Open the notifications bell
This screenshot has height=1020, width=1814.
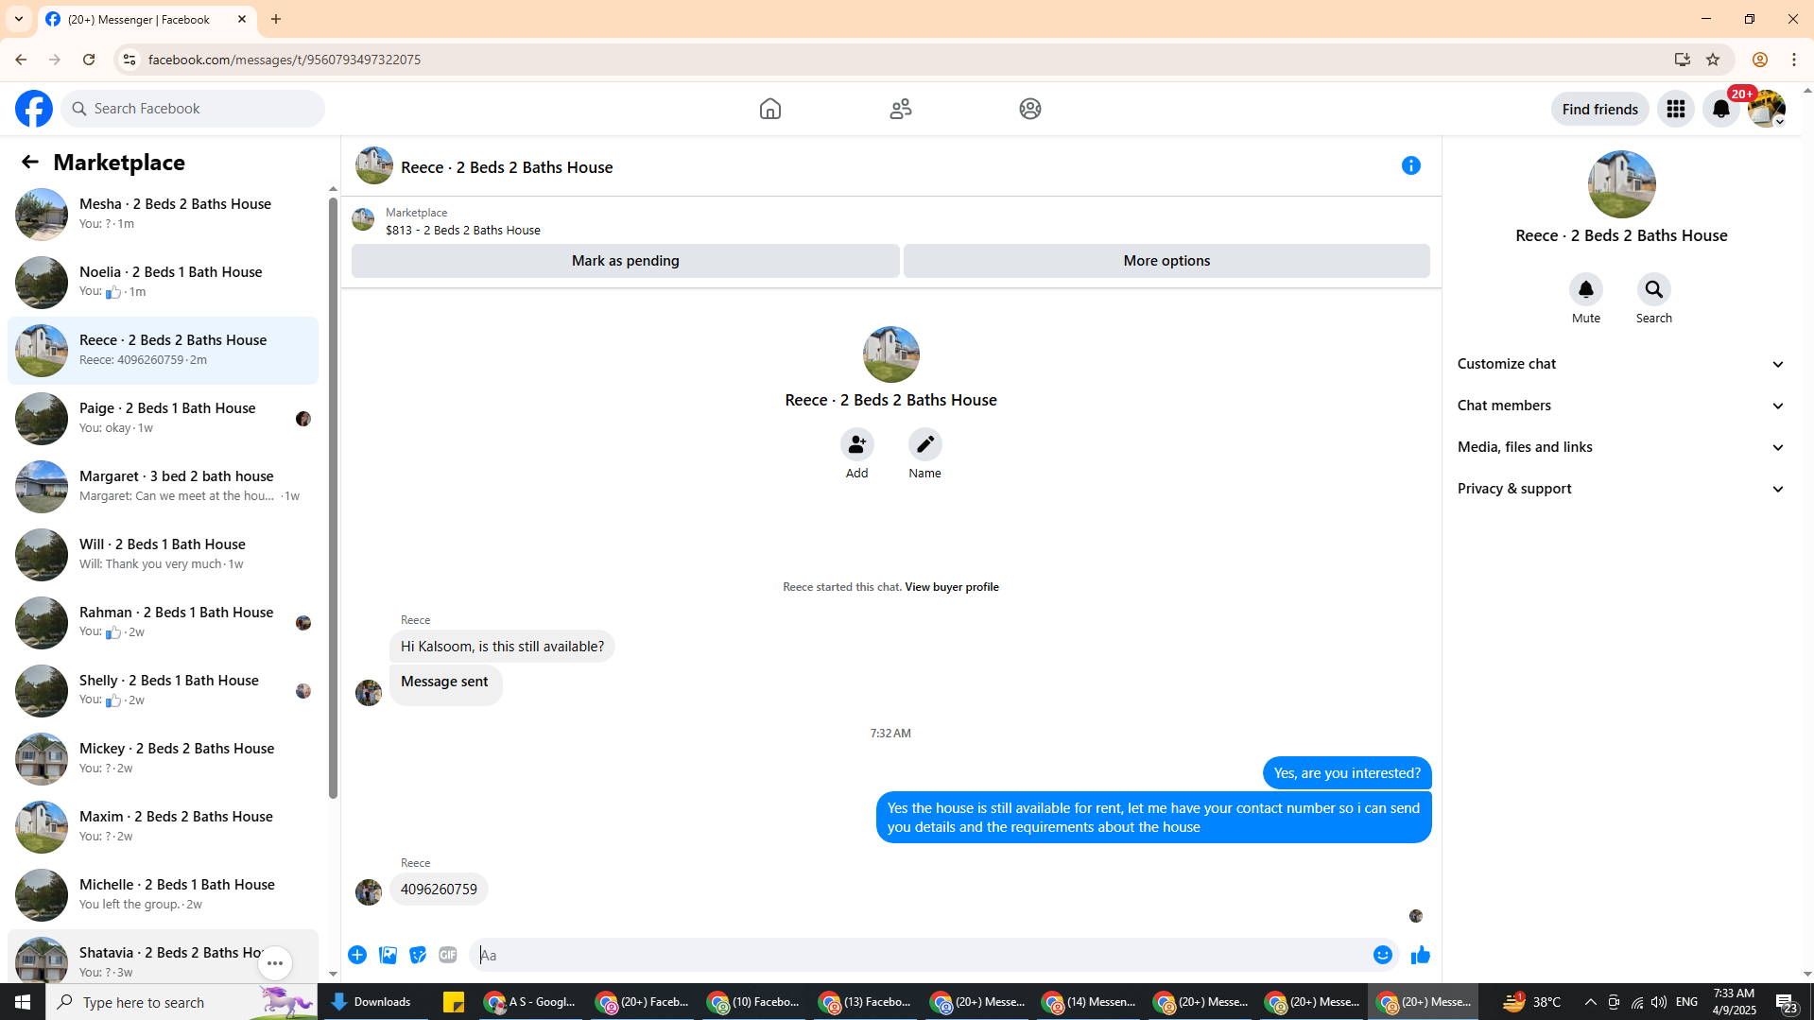[1721, 109]
